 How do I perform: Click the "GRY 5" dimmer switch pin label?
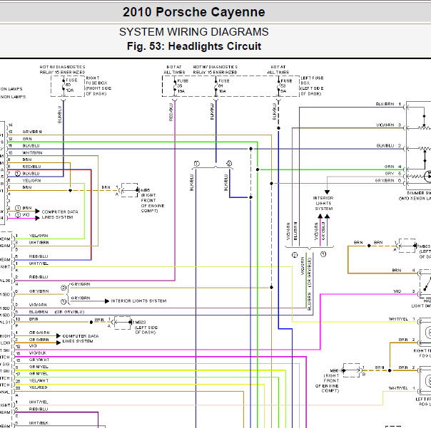pos(393,173)
